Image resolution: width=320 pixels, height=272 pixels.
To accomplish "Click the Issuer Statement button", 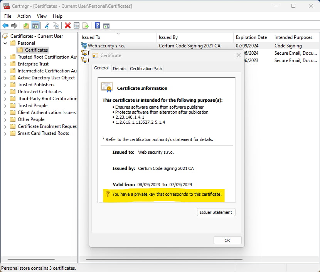I will [216, 212].
